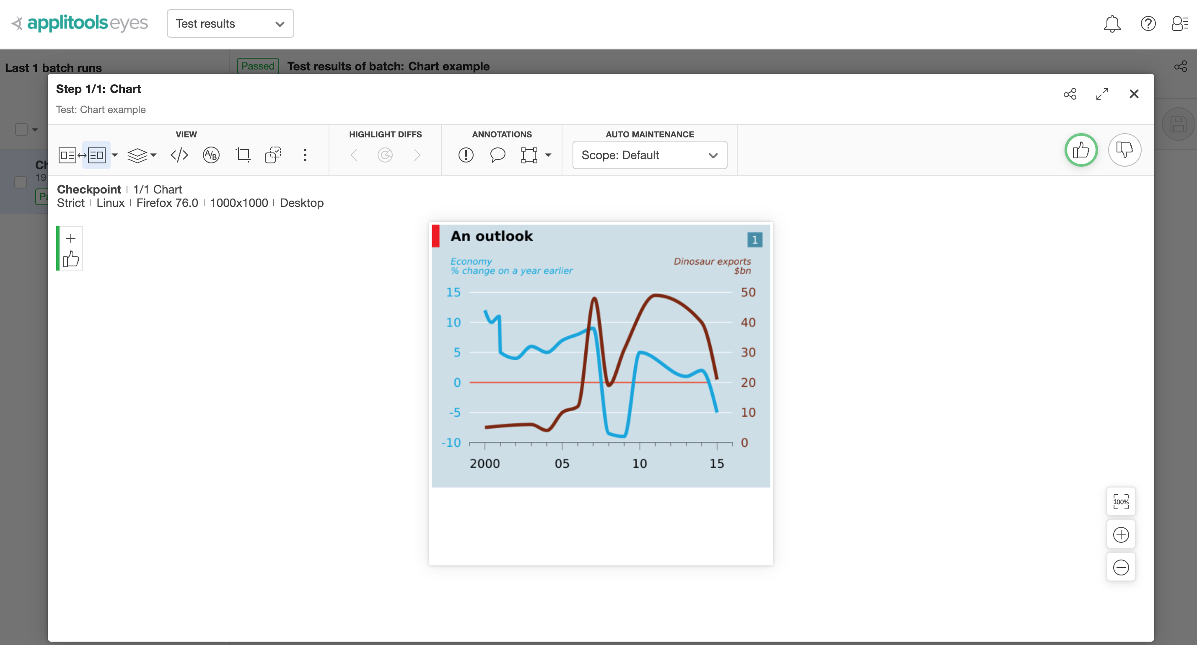Click the bug report annotation icon
This screenshot has height=645, width=1197.
pos(466,155)
